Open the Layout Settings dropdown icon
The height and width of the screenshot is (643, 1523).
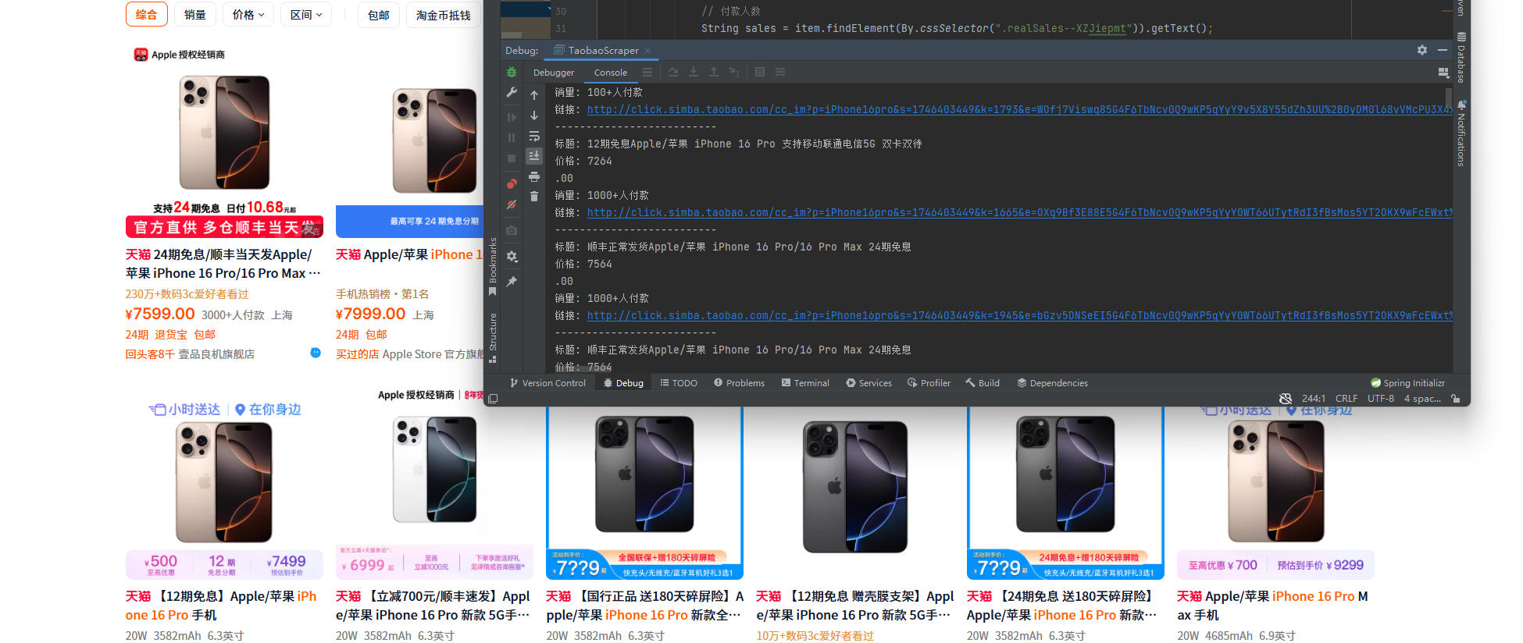1443,72
